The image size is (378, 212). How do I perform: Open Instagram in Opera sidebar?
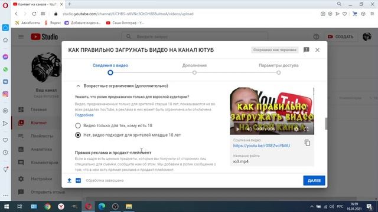pyautogui.click(x=5, y=94)
